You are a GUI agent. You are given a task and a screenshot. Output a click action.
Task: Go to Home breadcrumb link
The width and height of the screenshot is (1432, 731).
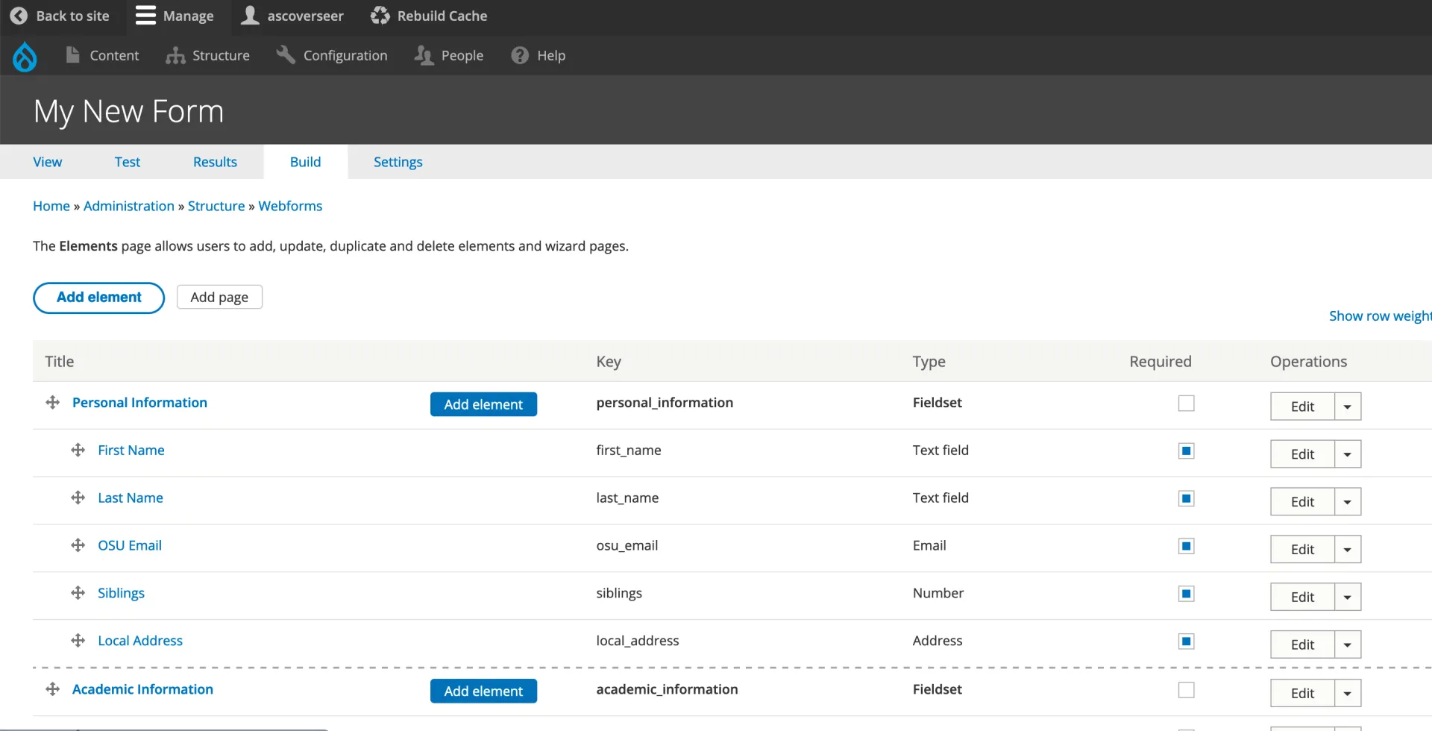coord(51,206)
